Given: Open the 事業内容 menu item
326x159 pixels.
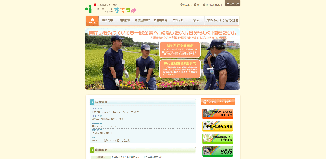Looking at the screenshot, I should [107, 20].
